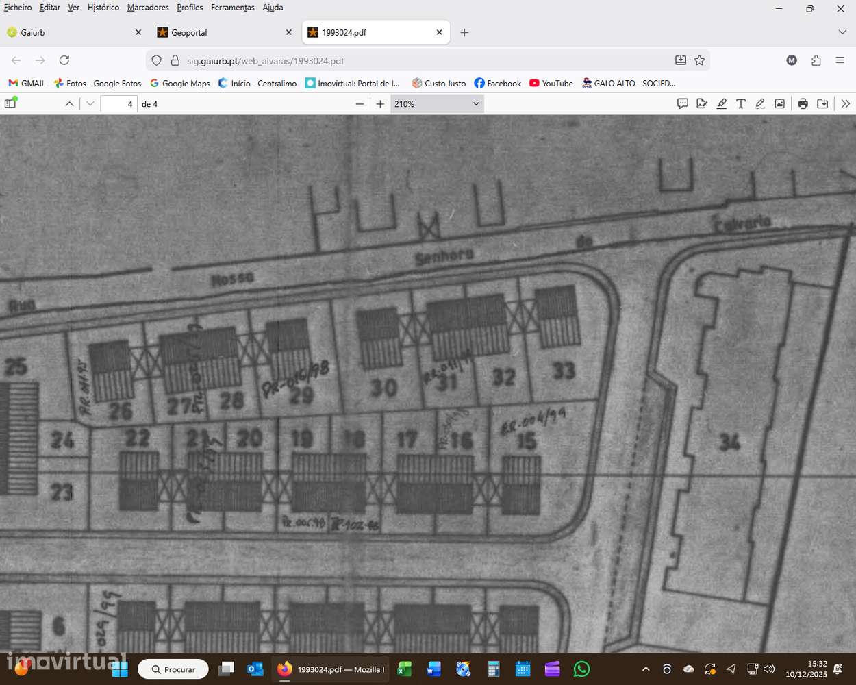Open PDF tools overflow menu

tap(846, 103)
